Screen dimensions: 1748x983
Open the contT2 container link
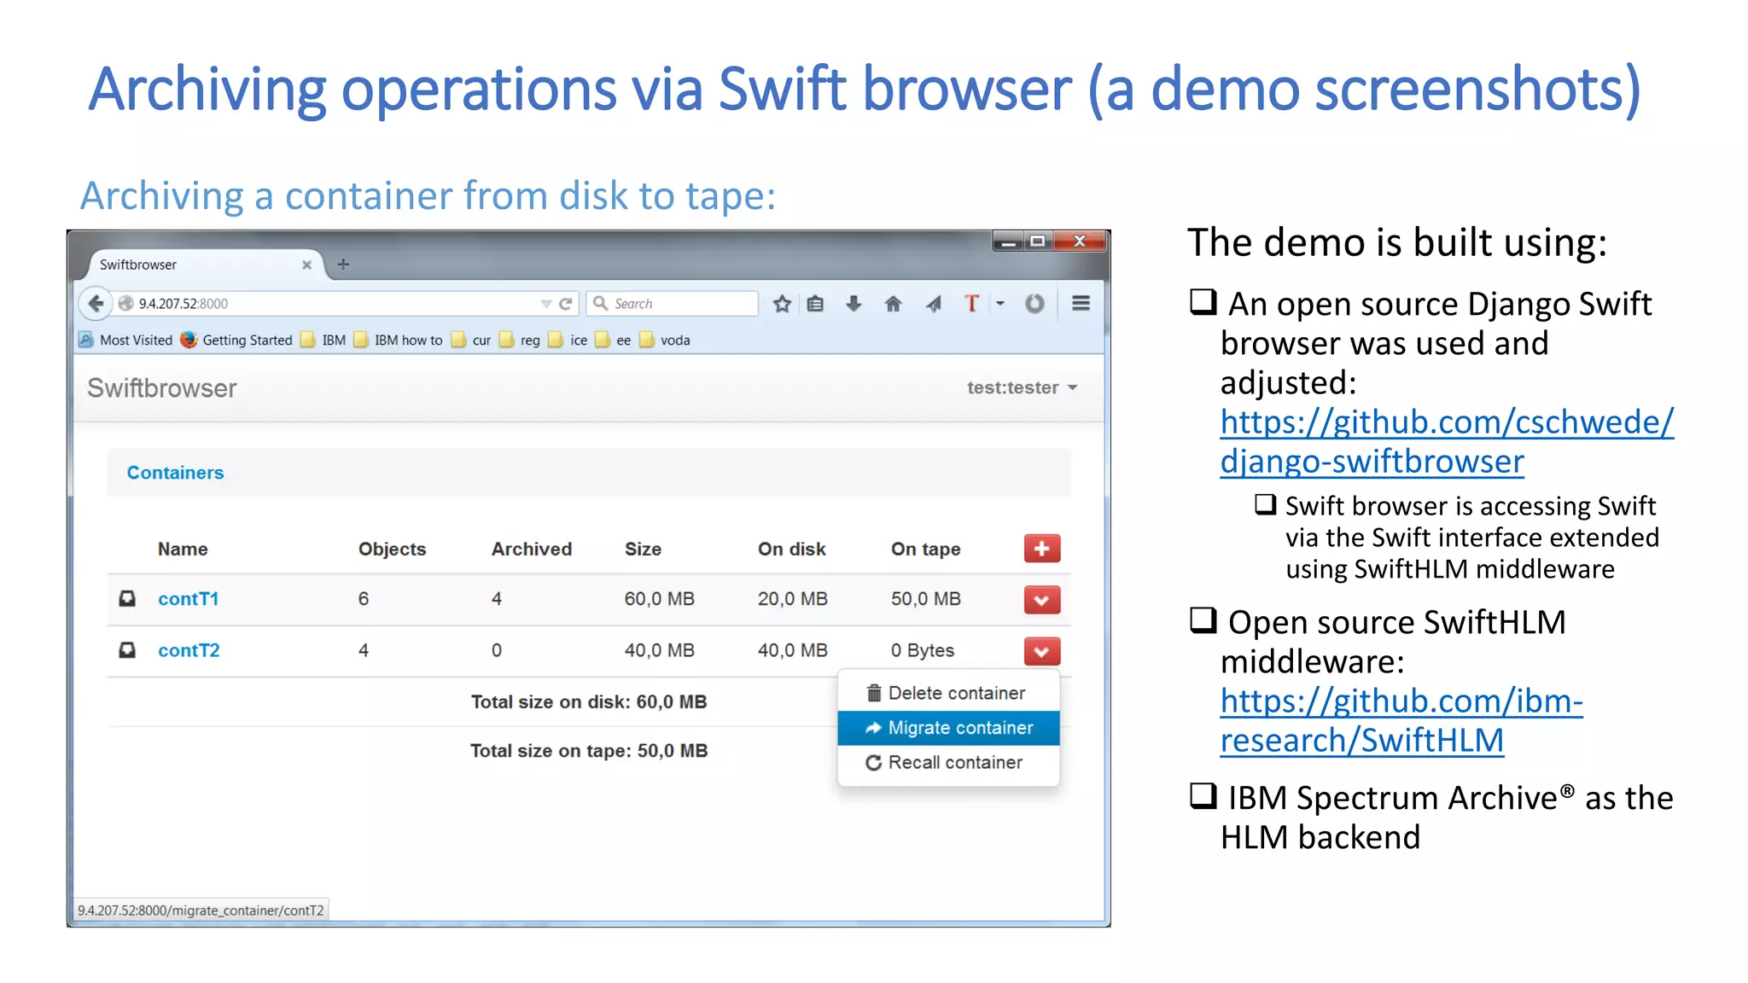pyautogui.click(x=189, y=650)
